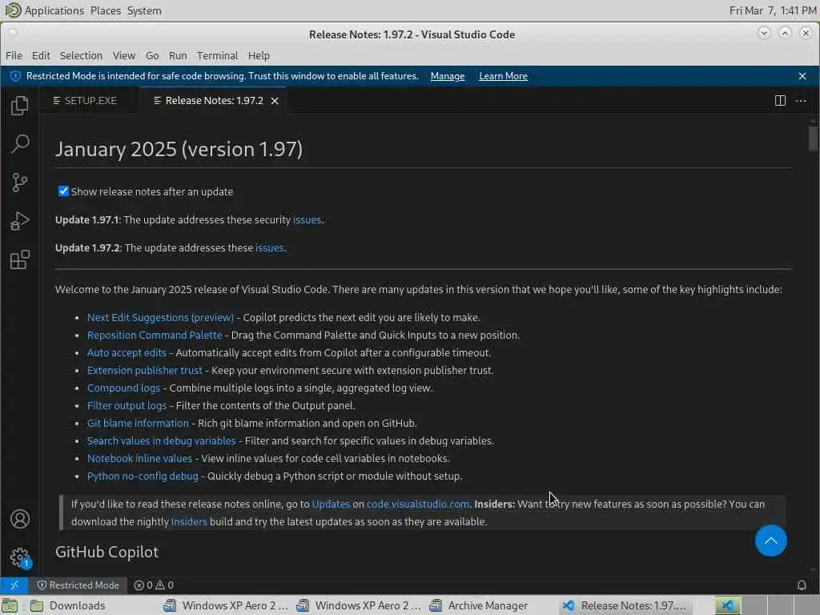Open the Terminal menu

pos(217,55)
